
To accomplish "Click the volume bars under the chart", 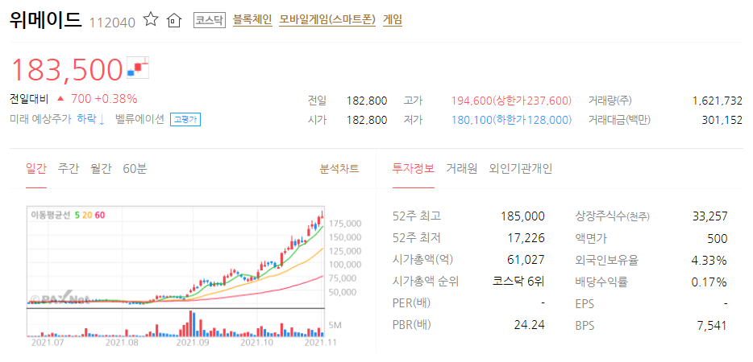I will tap(177, 323).
